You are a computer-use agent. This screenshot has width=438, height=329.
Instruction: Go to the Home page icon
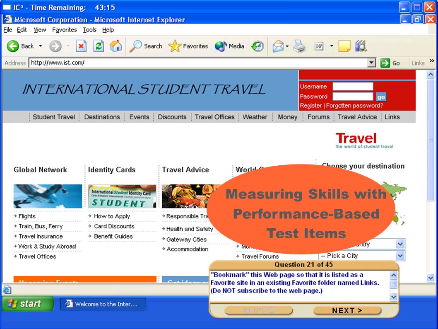[116, 46]
